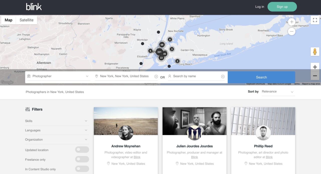
Task: Turn on Freelance only filtering
Action: click(x=82, y=159)
